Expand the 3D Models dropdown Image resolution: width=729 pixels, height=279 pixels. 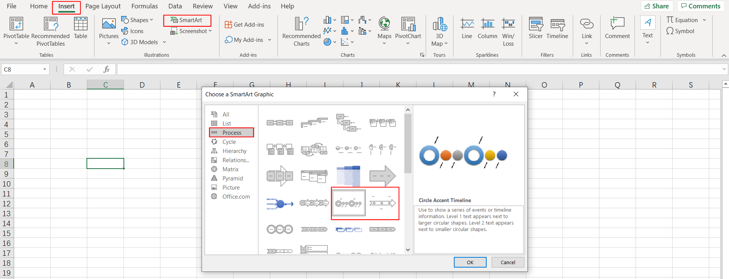164,42
